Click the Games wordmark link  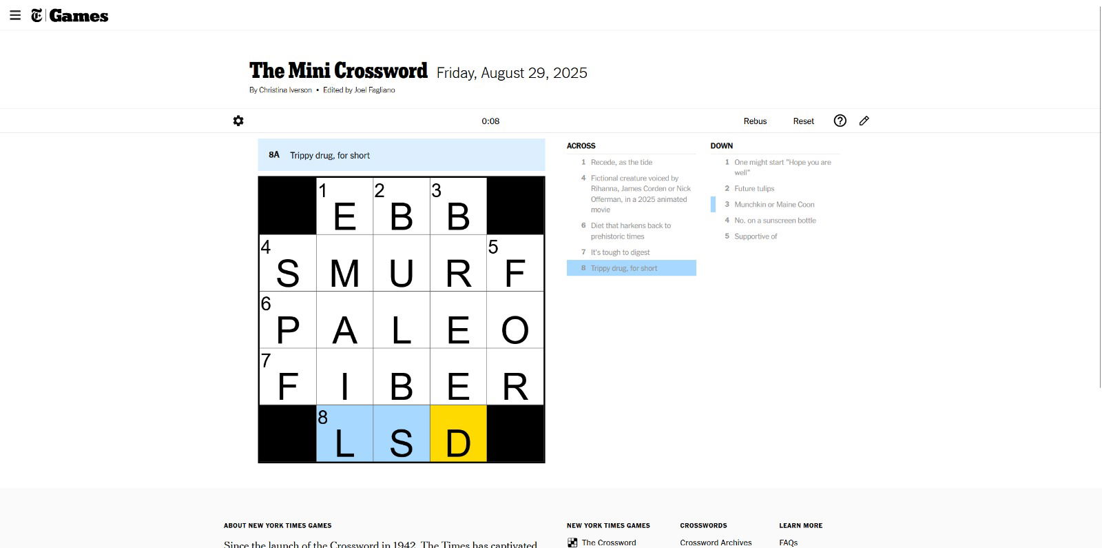(79, 16)
